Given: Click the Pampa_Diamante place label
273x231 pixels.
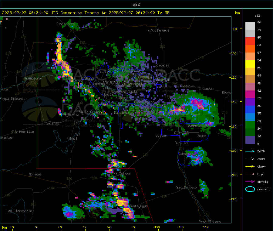Looking at the screenshot, I should 13,99.
